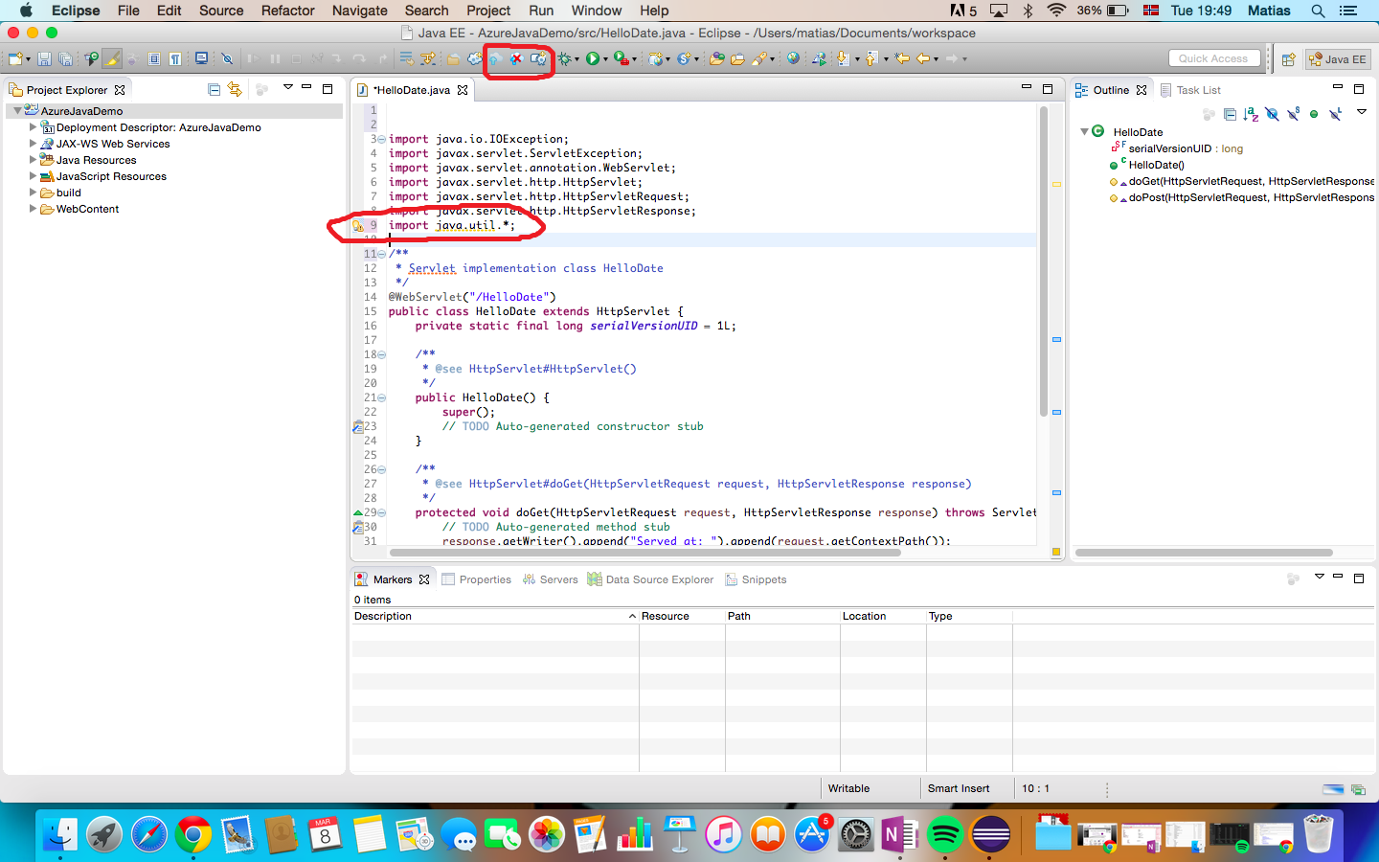Select doGet method in Outline
The height and width of the screenshot is (862, 1379).
point(1243,181)
